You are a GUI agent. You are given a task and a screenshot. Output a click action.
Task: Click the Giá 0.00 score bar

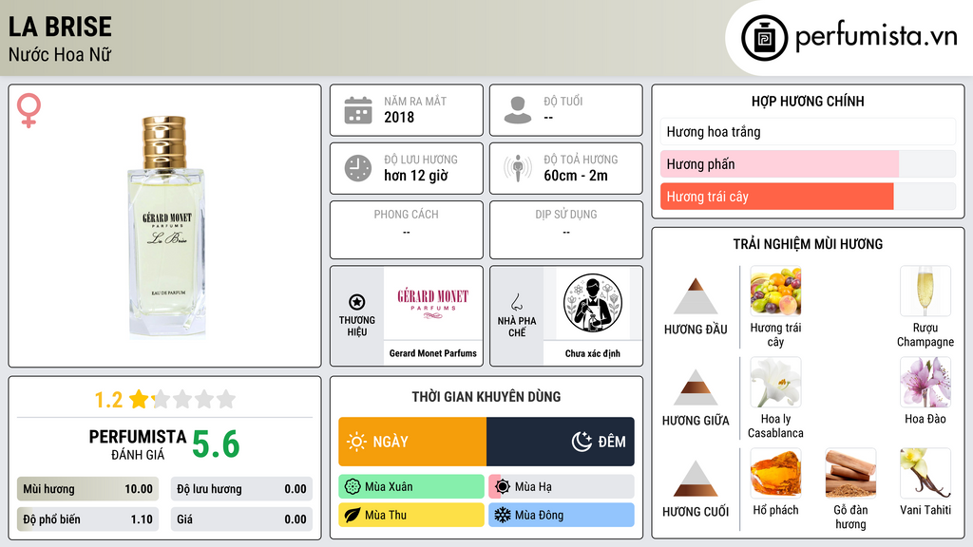click(241, 519)
